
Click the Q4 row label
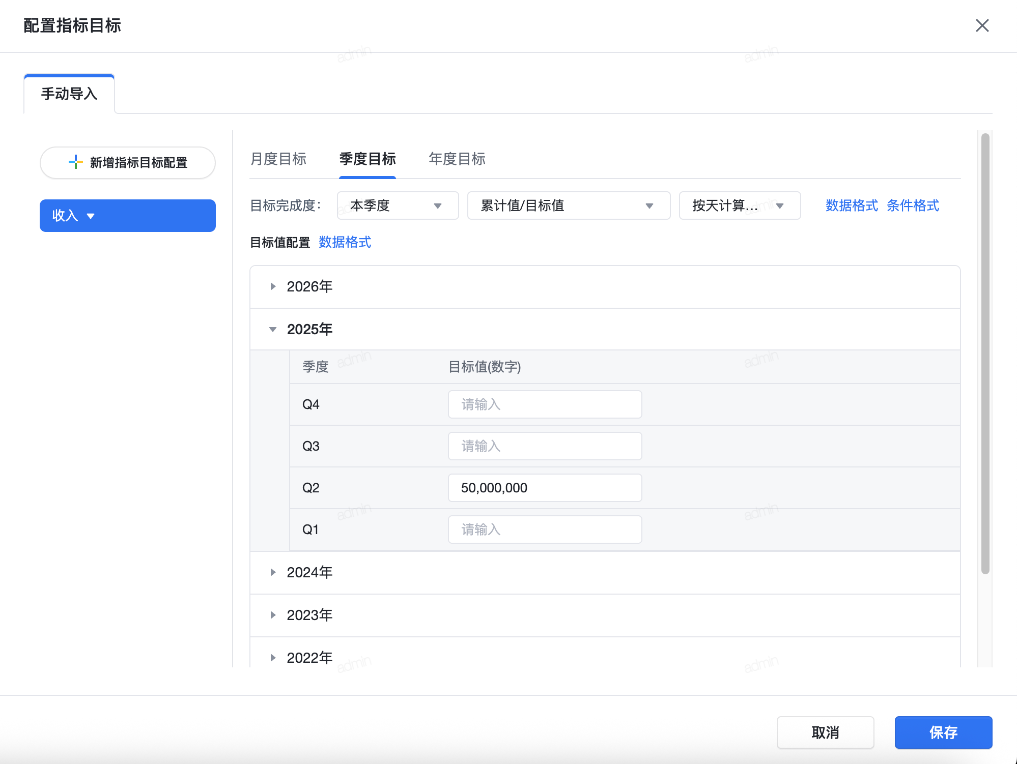[x=310, y=404]
